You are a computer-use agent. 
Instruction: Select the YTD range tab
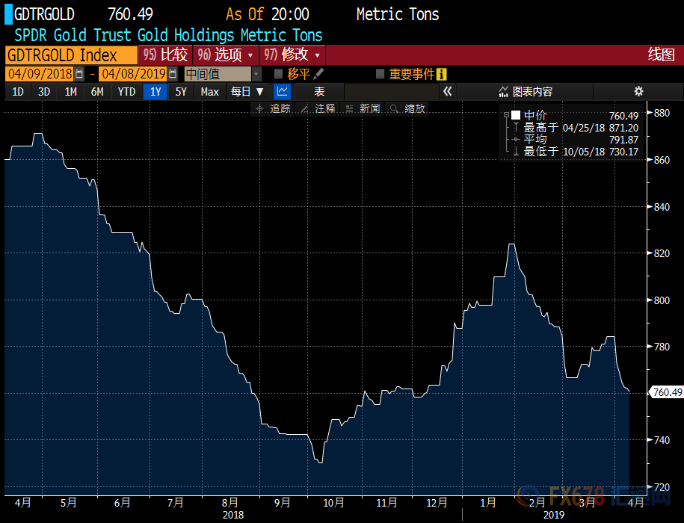pos(126,91)
